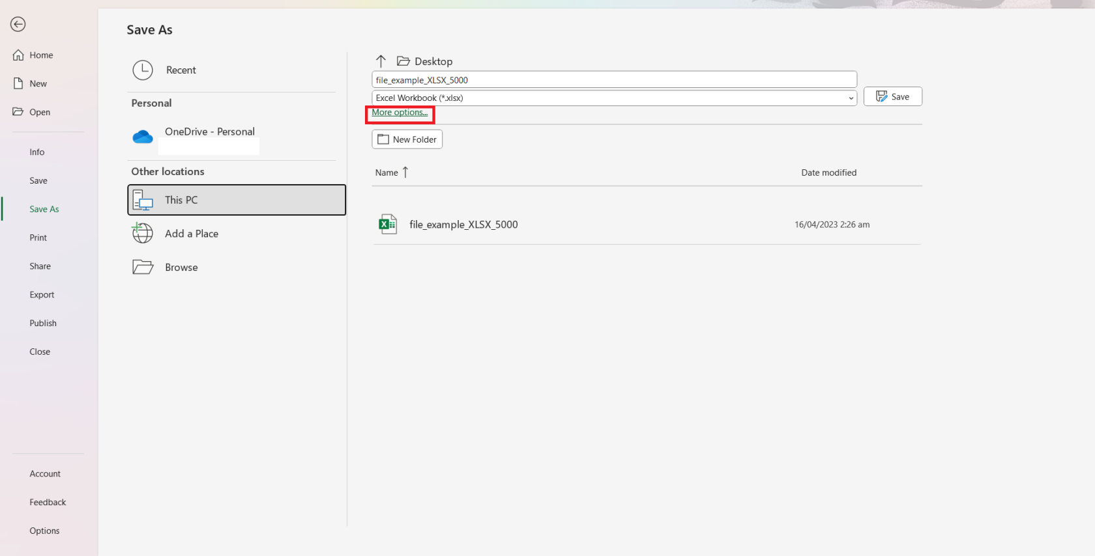Select This PC location
Viewport: 1095px width, 556px height.
coord(237,200)
